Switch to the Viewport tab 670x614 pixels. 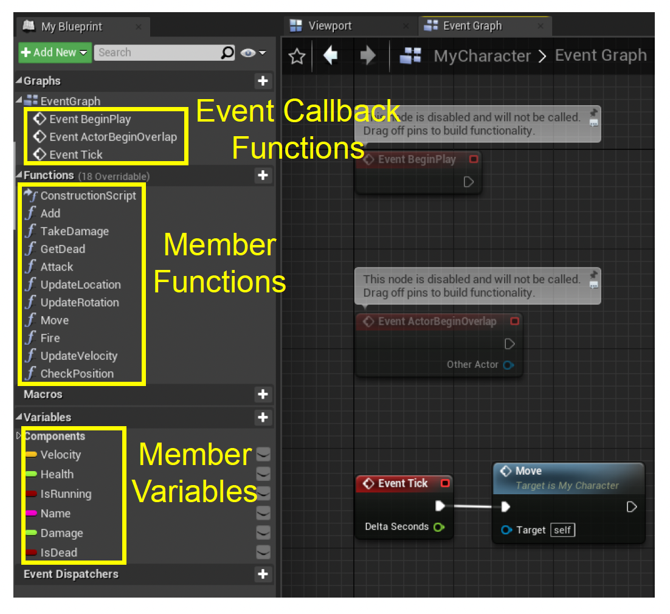(330, 26)
